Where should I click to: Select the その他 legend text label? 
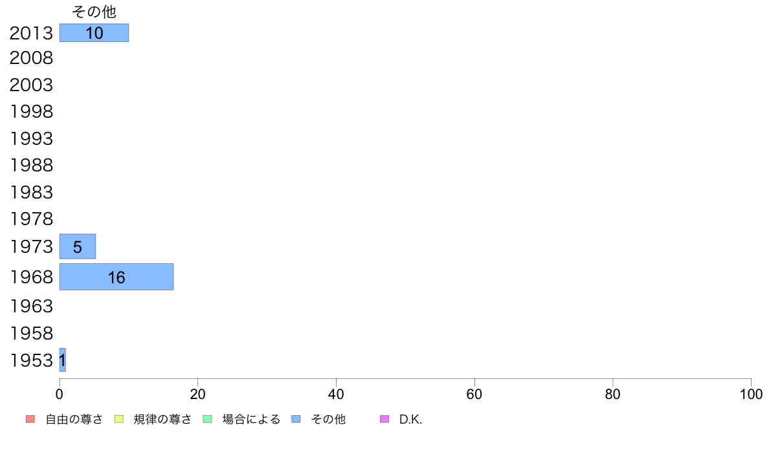click(328, 420)
